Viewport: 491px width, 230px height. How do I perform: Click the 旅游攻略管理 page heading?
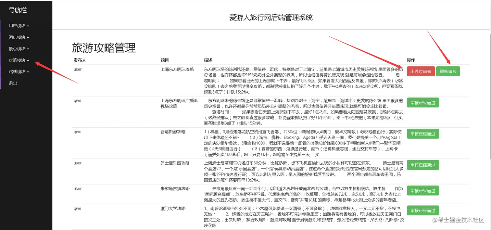(104, 48)
